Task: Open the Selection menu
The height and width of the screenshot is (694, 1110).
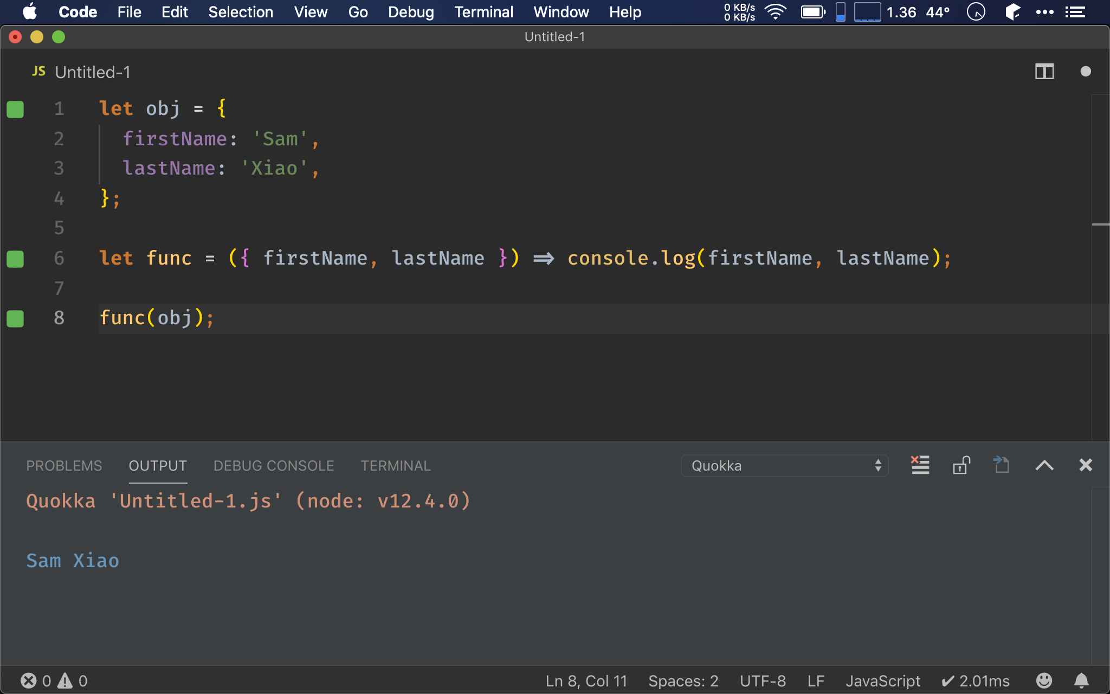Action: click(x=241, y=12)
